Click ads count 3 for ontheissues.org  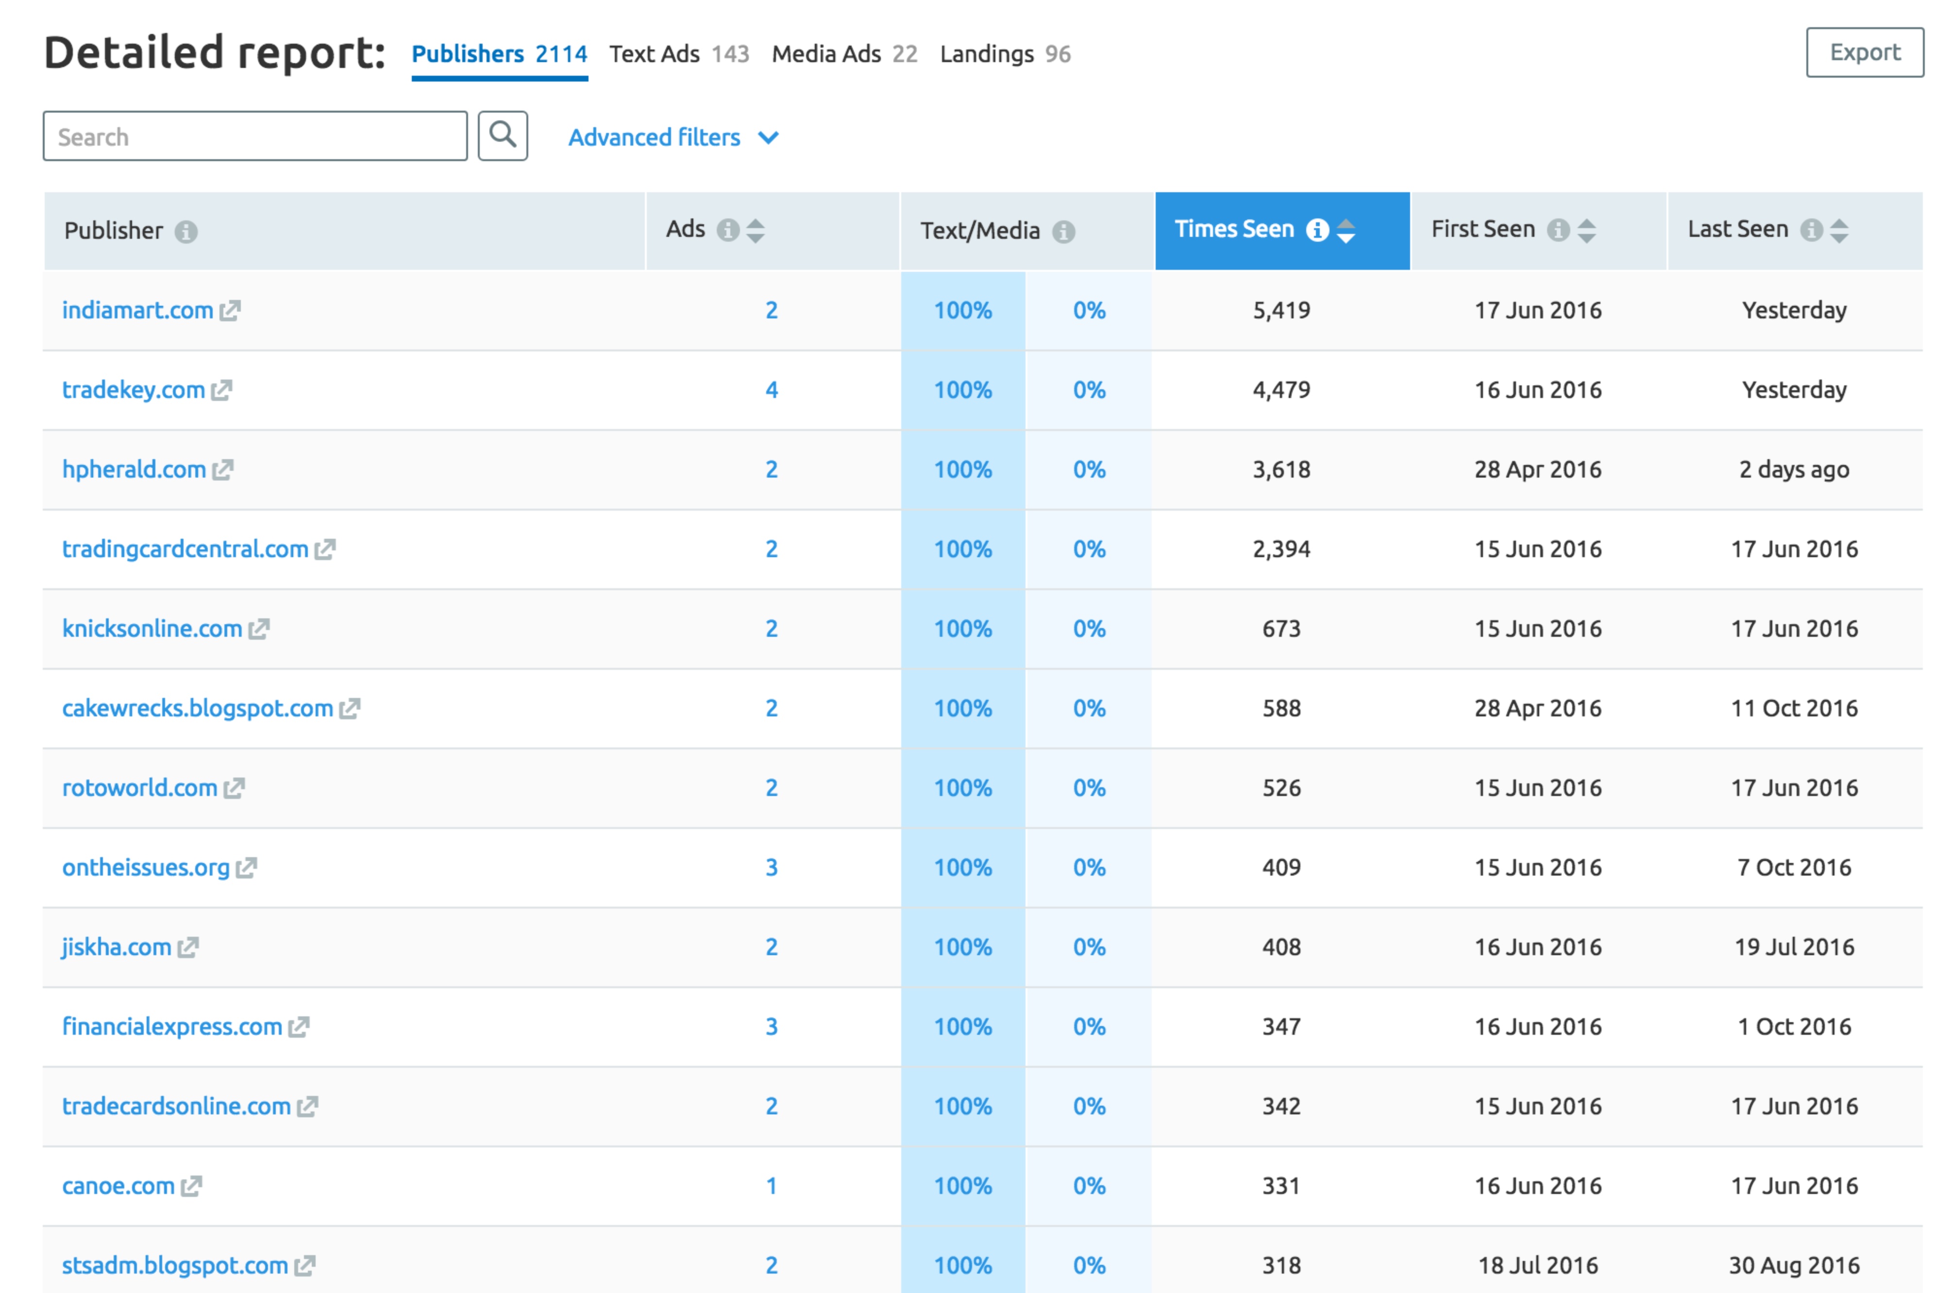[771, 867]
